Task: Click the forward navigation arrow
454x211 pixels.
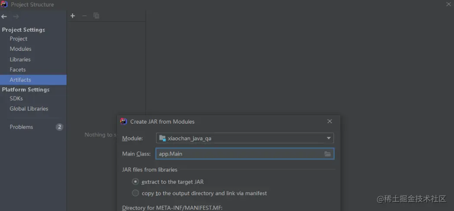Action: click(x=16, y=17)
